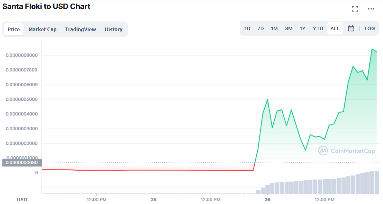Switch to the Market Cap tab
383x204 pixels.
tap(42, 29)
